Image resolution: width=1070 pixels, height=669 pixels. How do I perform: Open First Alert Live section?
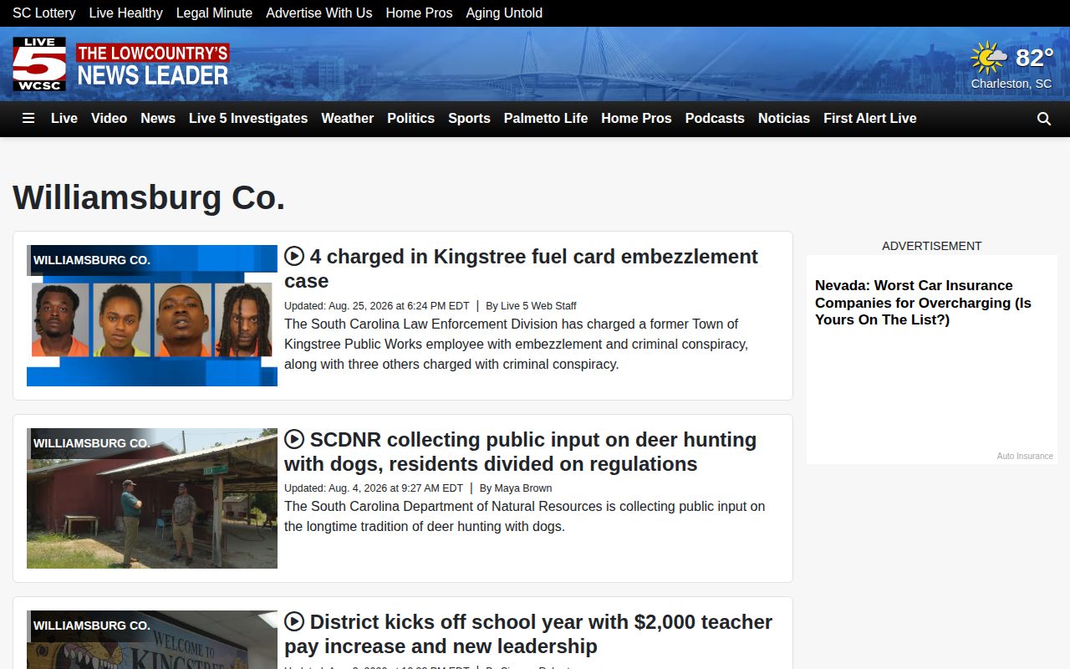click(x=870, y=119)
